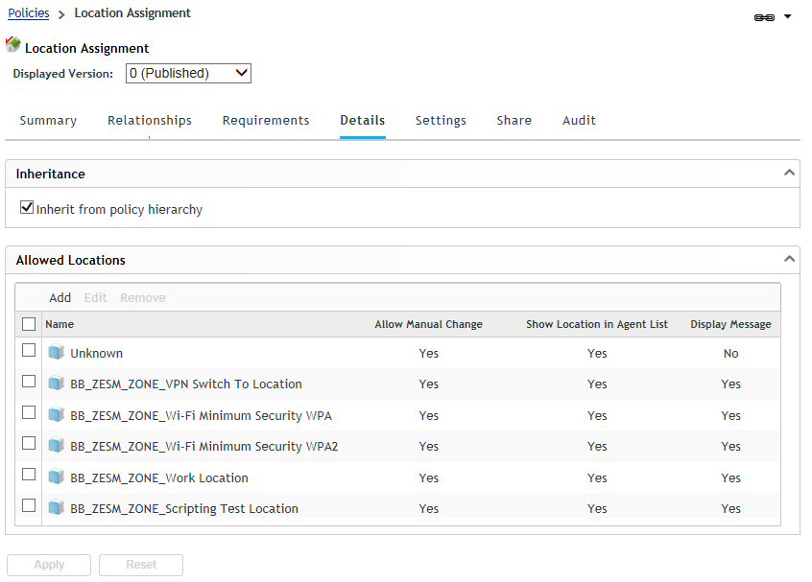Go to the Policies breadcrumb link

[x=29, y=13]
